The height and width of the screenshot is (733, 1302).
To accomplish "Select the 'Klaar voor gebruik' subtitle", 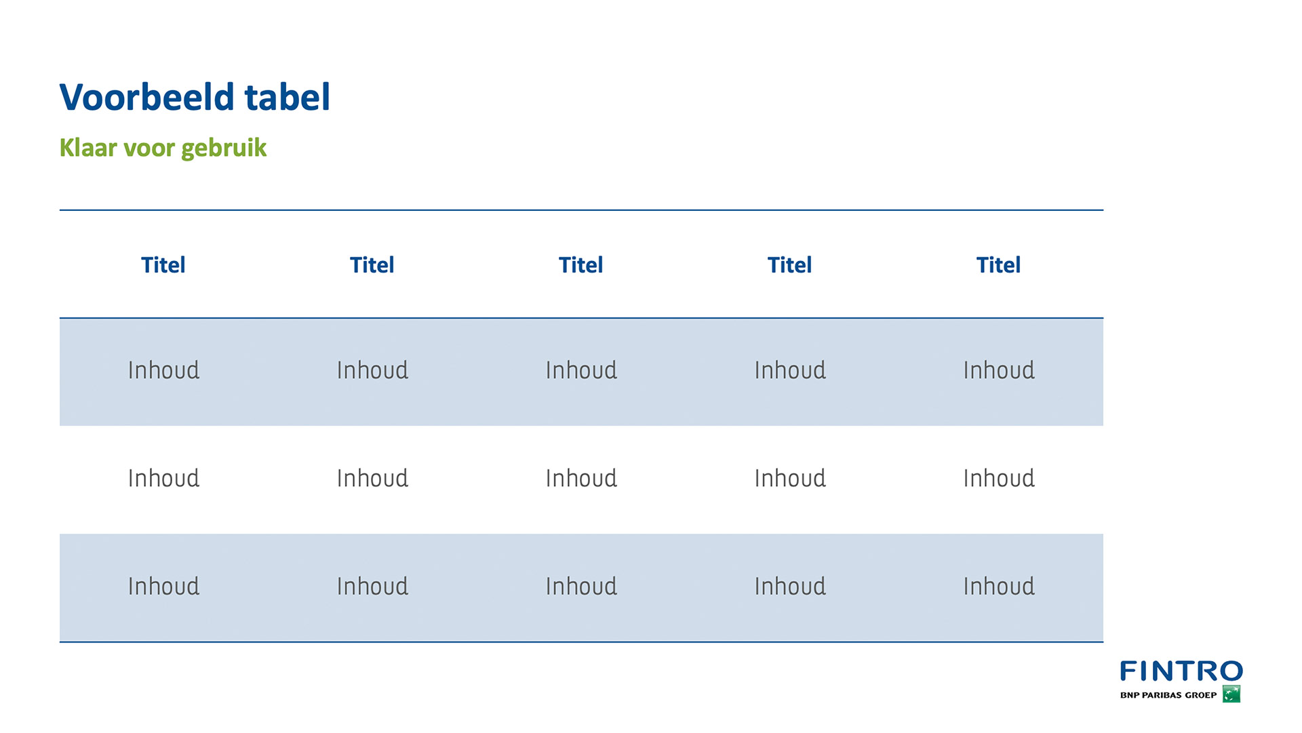I will click(x=163, y=148).
